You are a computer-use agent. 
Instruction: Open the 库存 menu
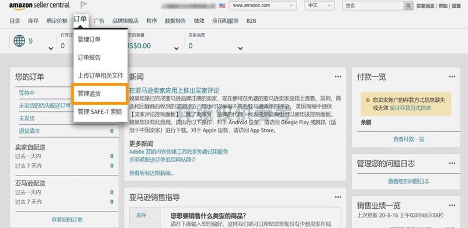[x=33, y=21]
